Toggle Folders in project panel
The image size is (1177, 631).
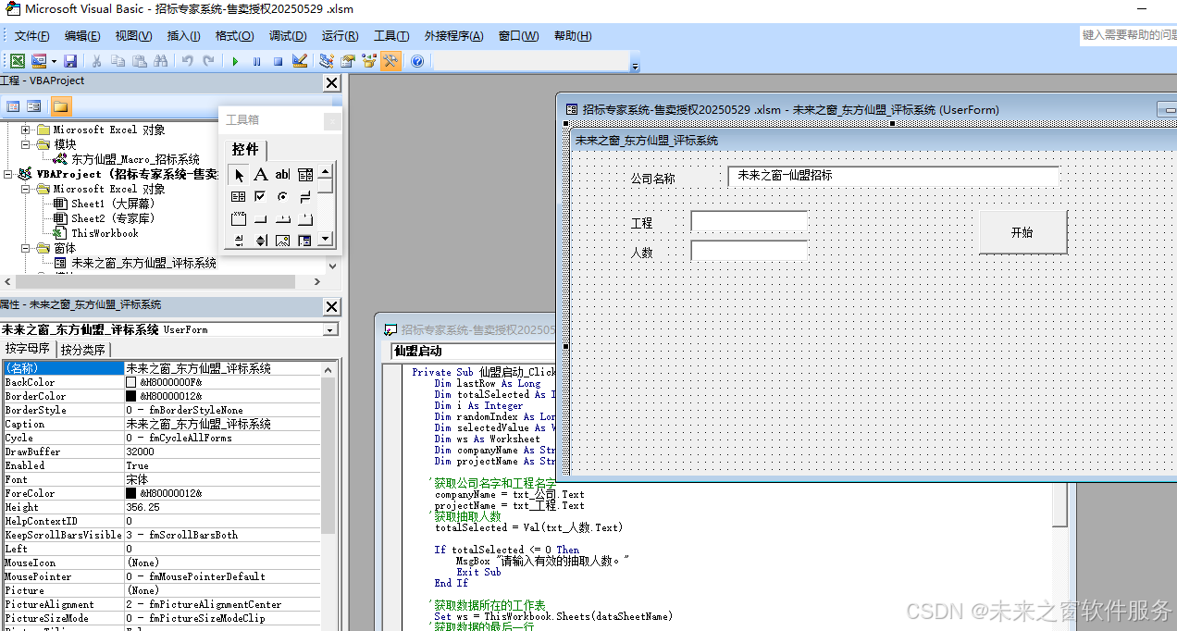[60, 106]
